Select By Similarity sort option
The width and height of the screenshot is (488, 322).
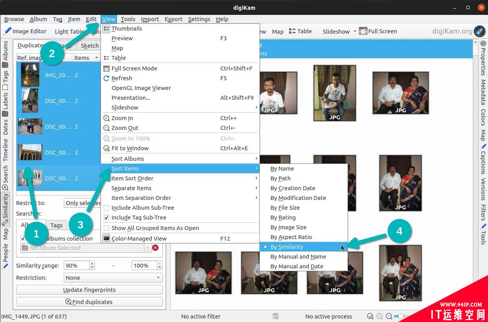304,247
